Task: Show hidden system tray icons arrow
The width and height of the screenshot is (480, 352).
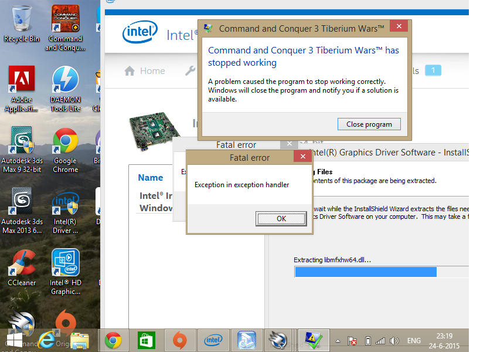Action: pyautogui.click(x=338, y=341)
